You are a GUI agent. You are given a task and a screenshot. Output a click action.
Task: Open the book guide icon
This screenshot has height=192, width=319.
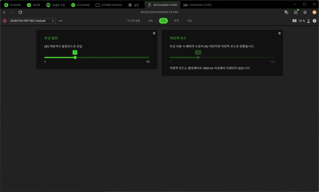coord(294,21)
